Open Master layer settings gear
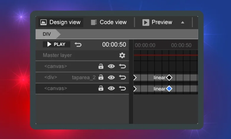Image resolution: width=231 pixels, height=139 pixels. coord(122,55)
